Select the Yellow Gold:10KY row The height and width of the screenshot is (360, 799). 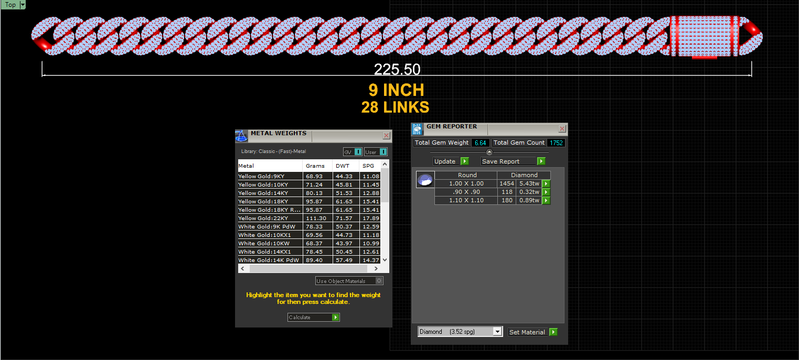pos(310,184)
